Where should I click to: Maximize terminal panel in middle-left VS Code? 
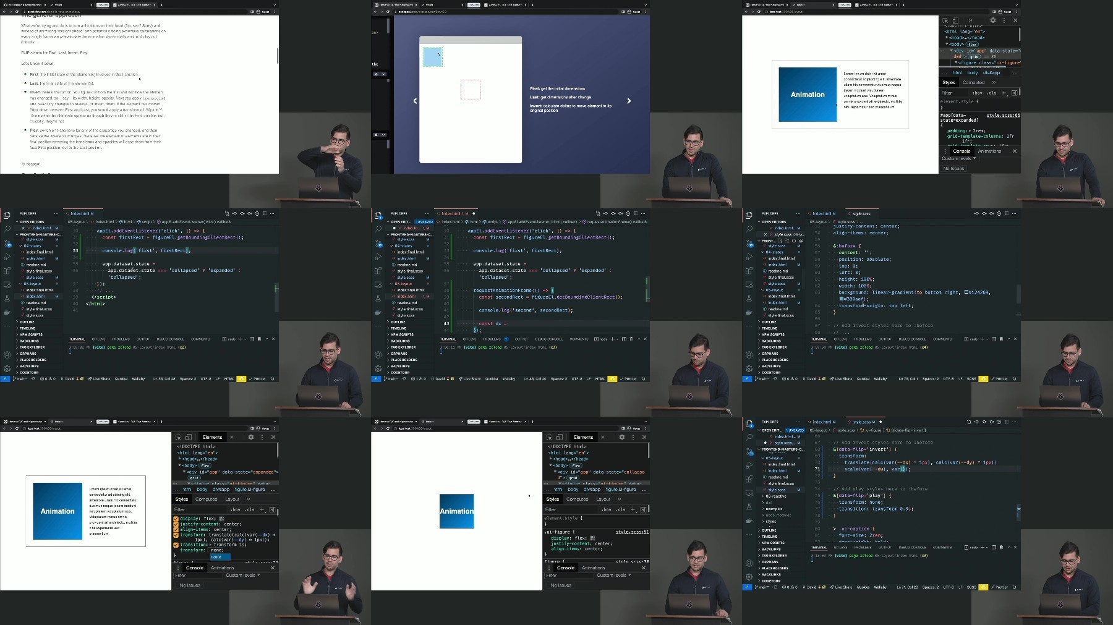(267, 339)
